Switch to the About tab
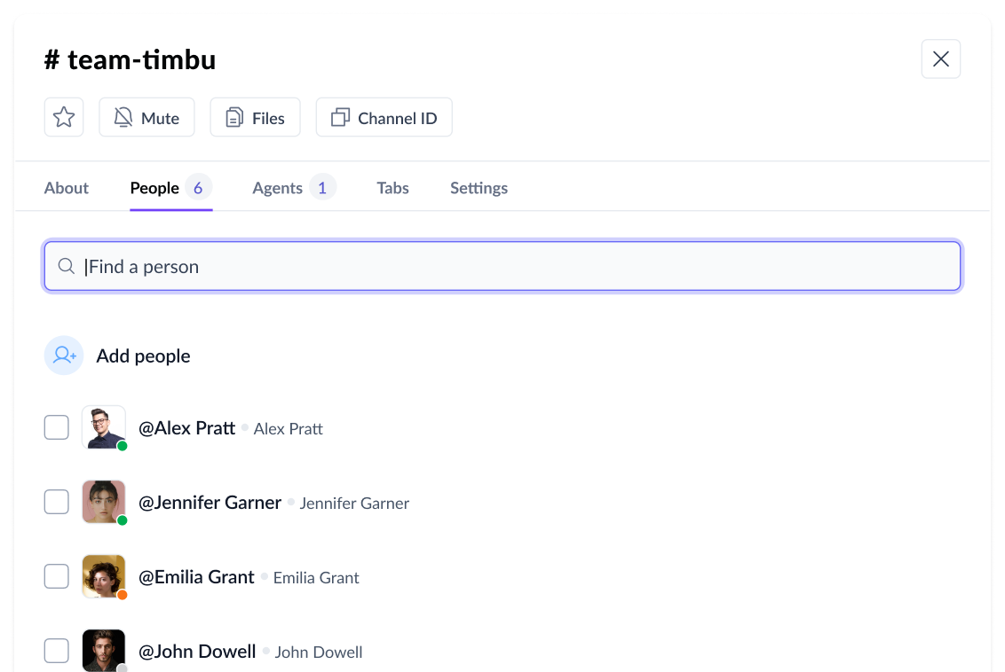The width and height of the screenshot is (1005, 672). coord(67,188)
